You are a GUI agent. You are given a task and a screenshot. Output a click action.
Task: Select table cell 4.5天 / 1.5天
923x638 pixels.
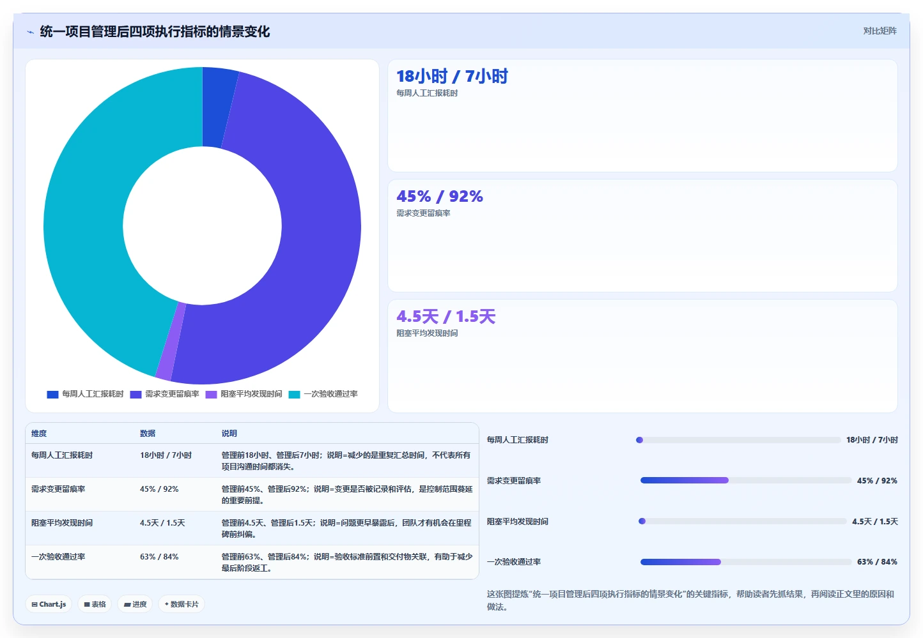(162, 523)
